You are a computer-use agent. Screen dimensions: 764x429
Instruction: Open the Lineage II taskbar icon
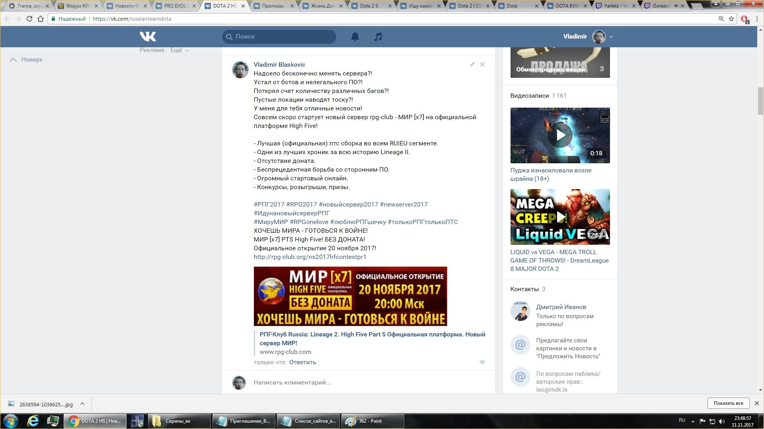pyautogui.click(x=137, y=421)
